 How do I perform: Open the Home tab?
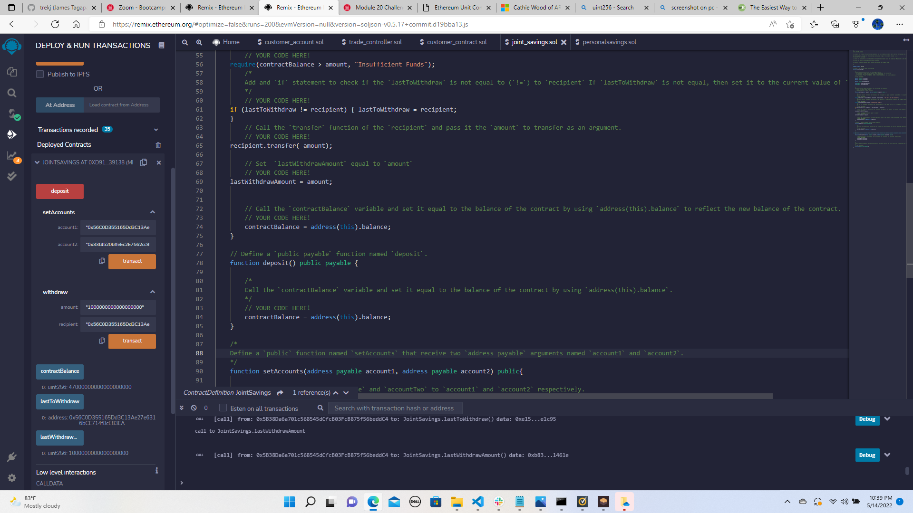tap(226, 42)
